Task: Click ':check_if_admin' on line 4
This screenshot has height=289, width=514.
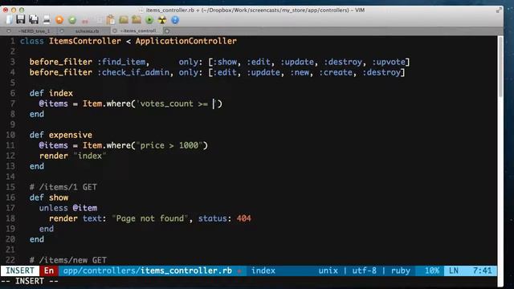Action: pos(133,72)
